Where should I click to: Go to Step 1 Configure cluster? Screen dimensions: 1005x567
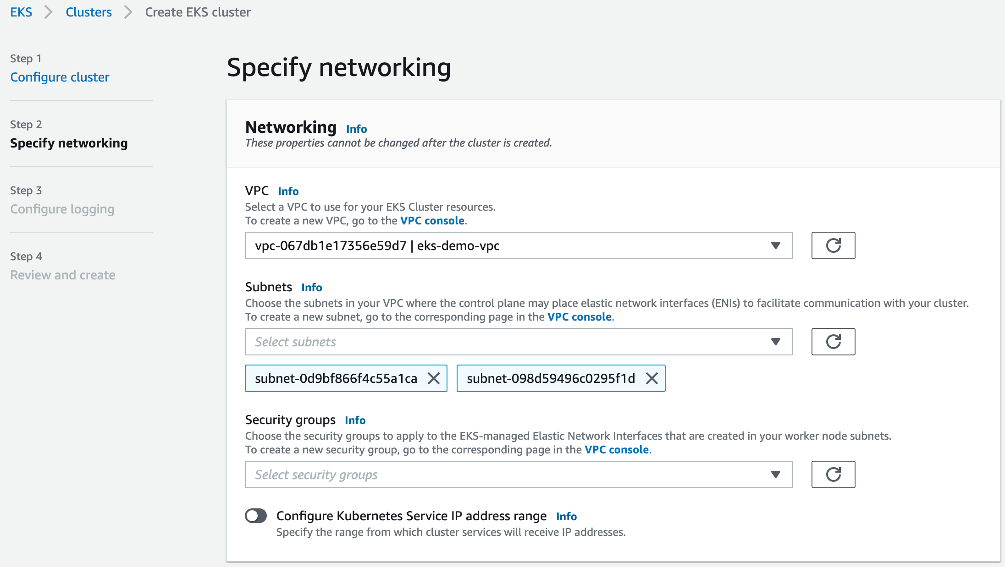[59, 77]
